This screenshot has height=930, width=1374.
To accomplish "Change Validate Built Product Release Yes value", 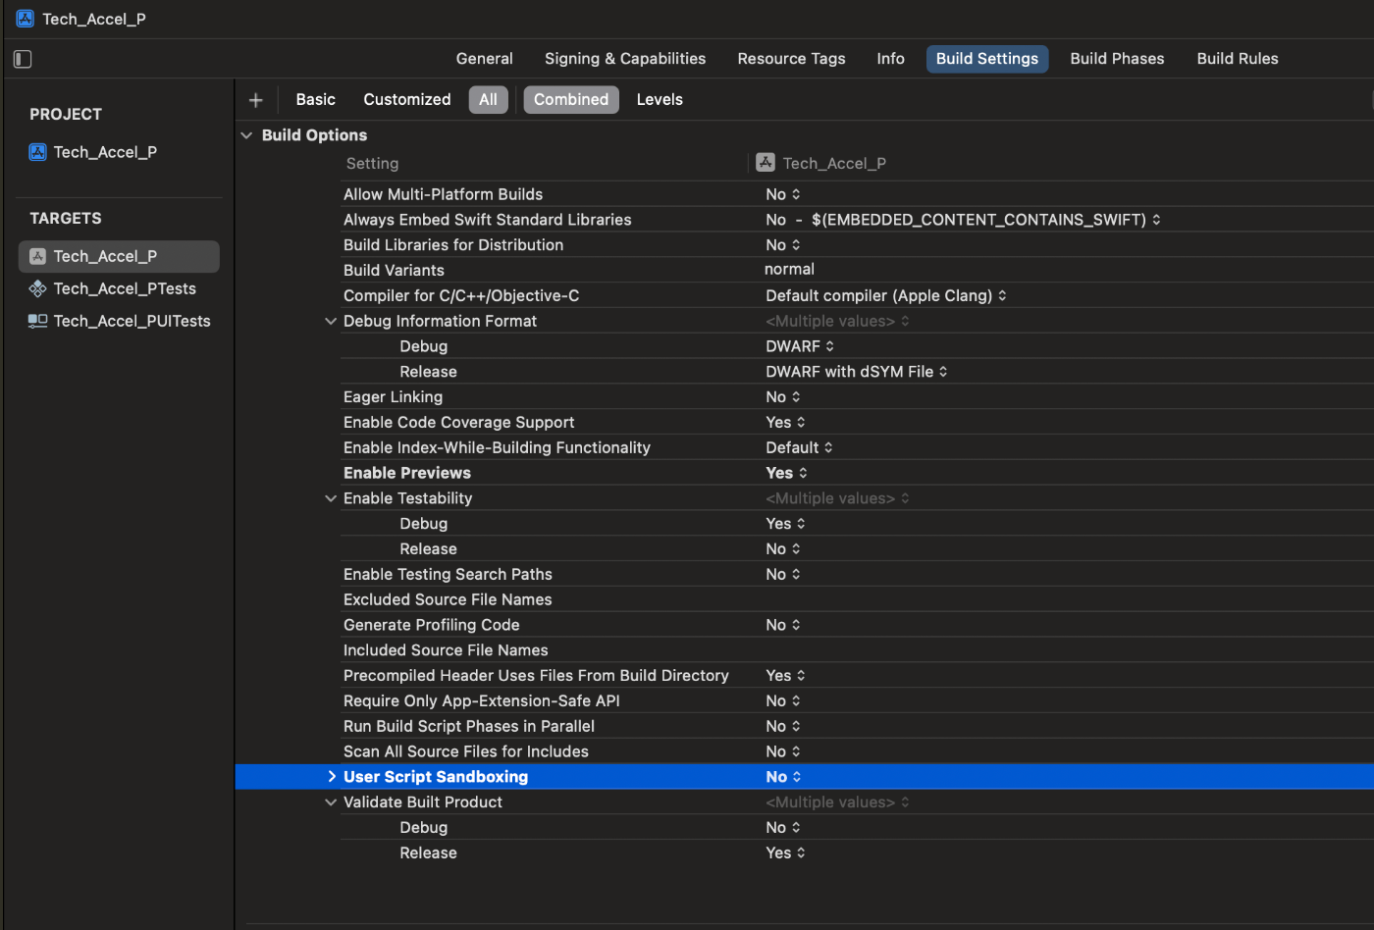I will (785, 853).
